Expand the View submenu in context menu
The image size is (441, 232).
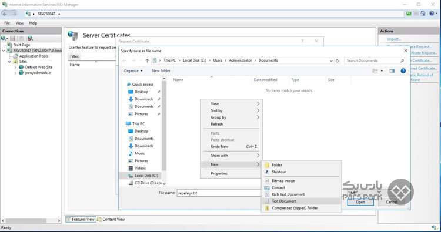231,104
